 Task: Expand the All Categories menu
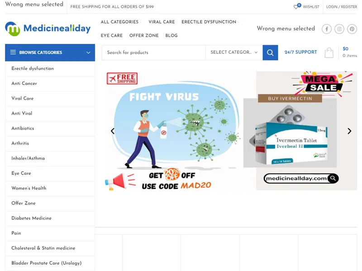[x=121, y=22]
